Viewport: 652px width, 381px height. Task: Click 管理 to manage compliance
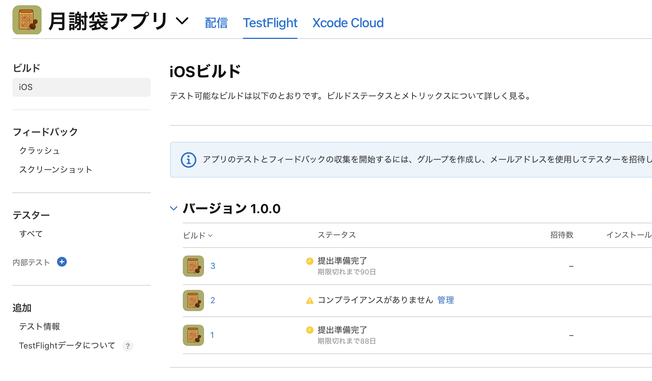pos(446,300)
